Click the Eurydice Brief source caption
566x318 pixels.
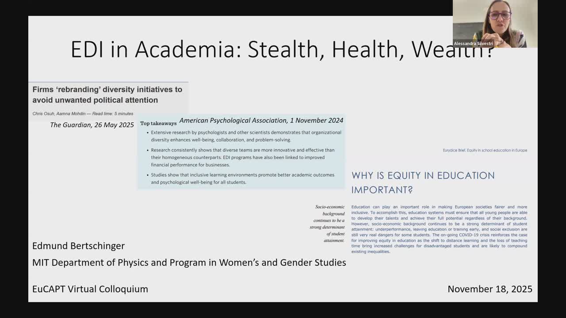(x=485, y=150)
